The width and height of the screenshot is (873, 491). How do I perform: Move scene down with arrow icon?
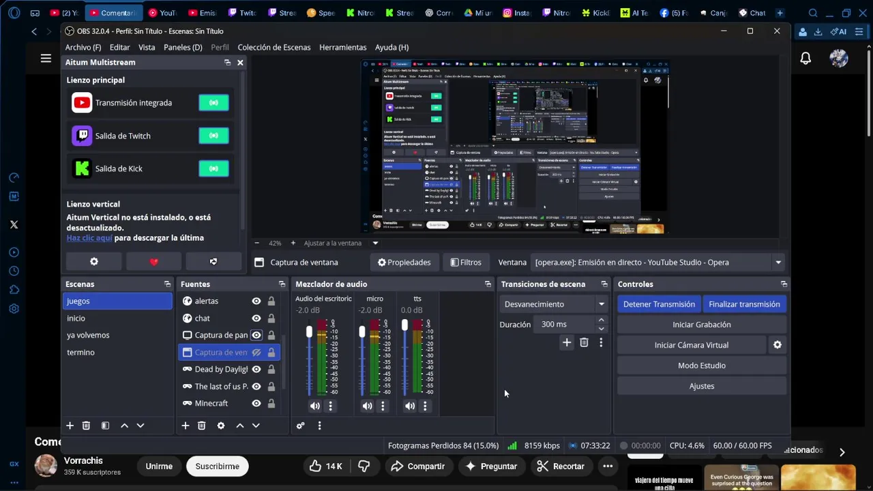click(140, 426)
